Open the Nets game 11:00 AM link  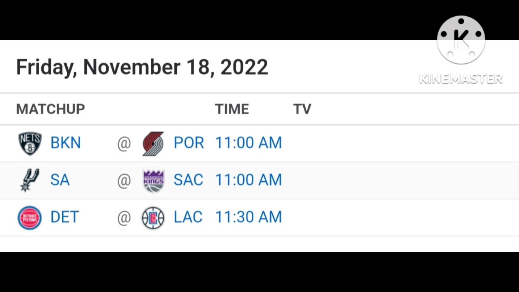coord(248,143)
